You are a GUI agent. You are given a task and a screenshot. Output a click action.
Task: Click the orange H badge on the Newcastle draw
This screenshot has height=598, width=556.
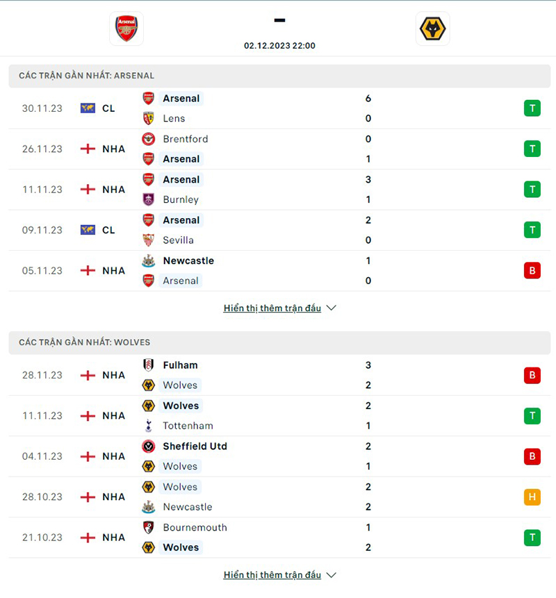(532, 497)
